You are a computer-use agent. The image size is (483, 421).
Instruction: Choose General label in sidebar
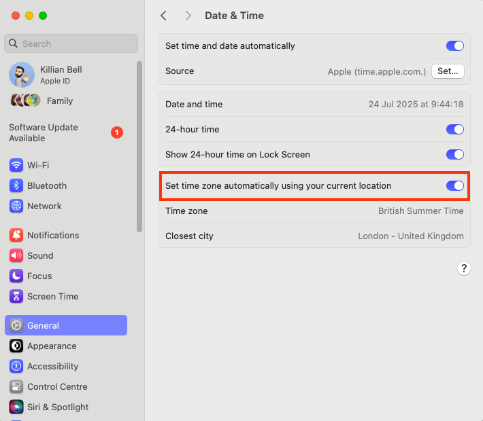click(x=43, y=326)
